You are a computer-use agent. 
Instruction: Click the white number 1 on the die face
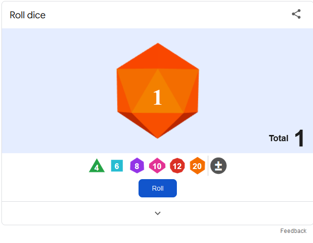pos(158,97)
